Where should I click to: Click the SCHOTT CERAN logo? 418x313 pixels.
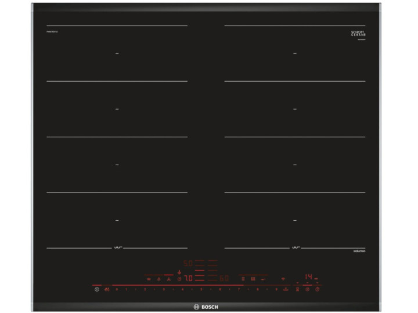coord(358,34)
